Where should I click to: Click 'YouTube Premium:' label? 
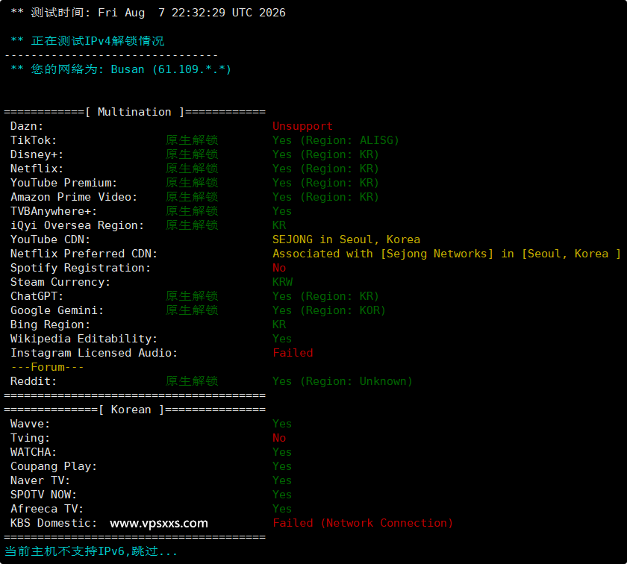coord(63,183)
